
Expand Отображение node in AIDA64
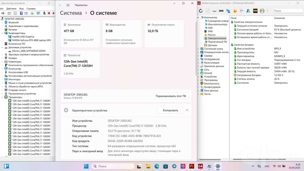(x=198, y=59)
